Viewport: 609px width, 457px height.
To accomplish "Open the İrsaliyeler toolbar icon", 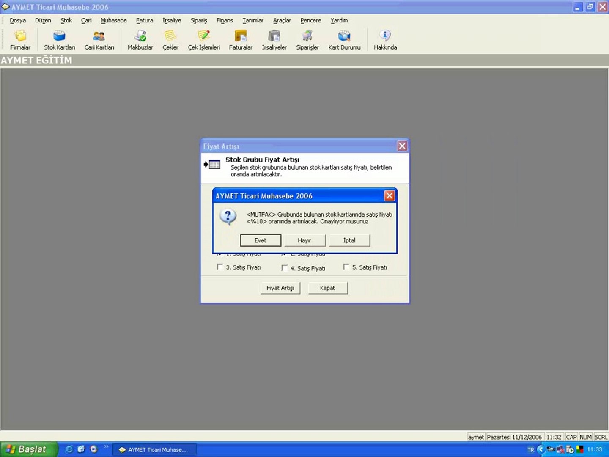I will click(274, 40).
